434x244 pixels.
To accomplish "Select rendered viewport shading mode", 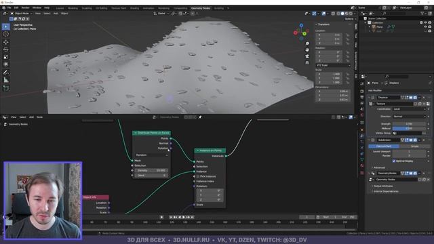I will coord(351,14).
